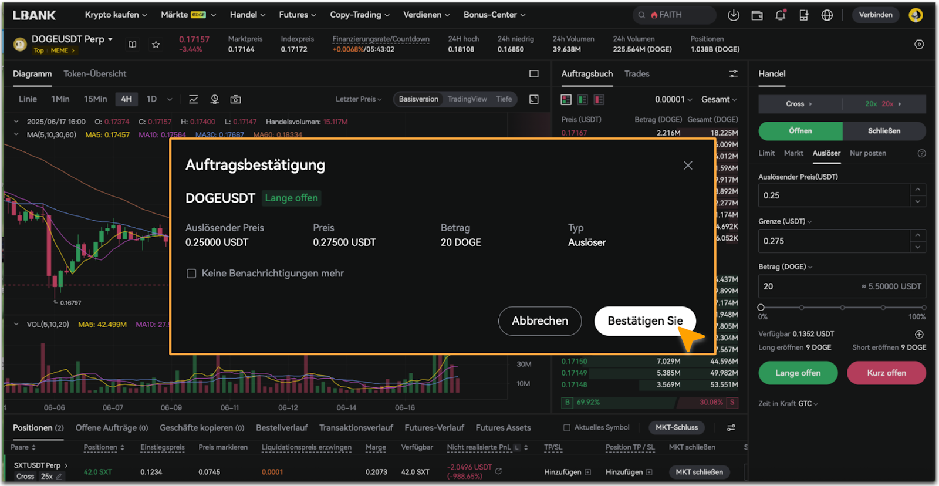Check 'Keine Benachrichtigungen mehr' checkbox

191,274
